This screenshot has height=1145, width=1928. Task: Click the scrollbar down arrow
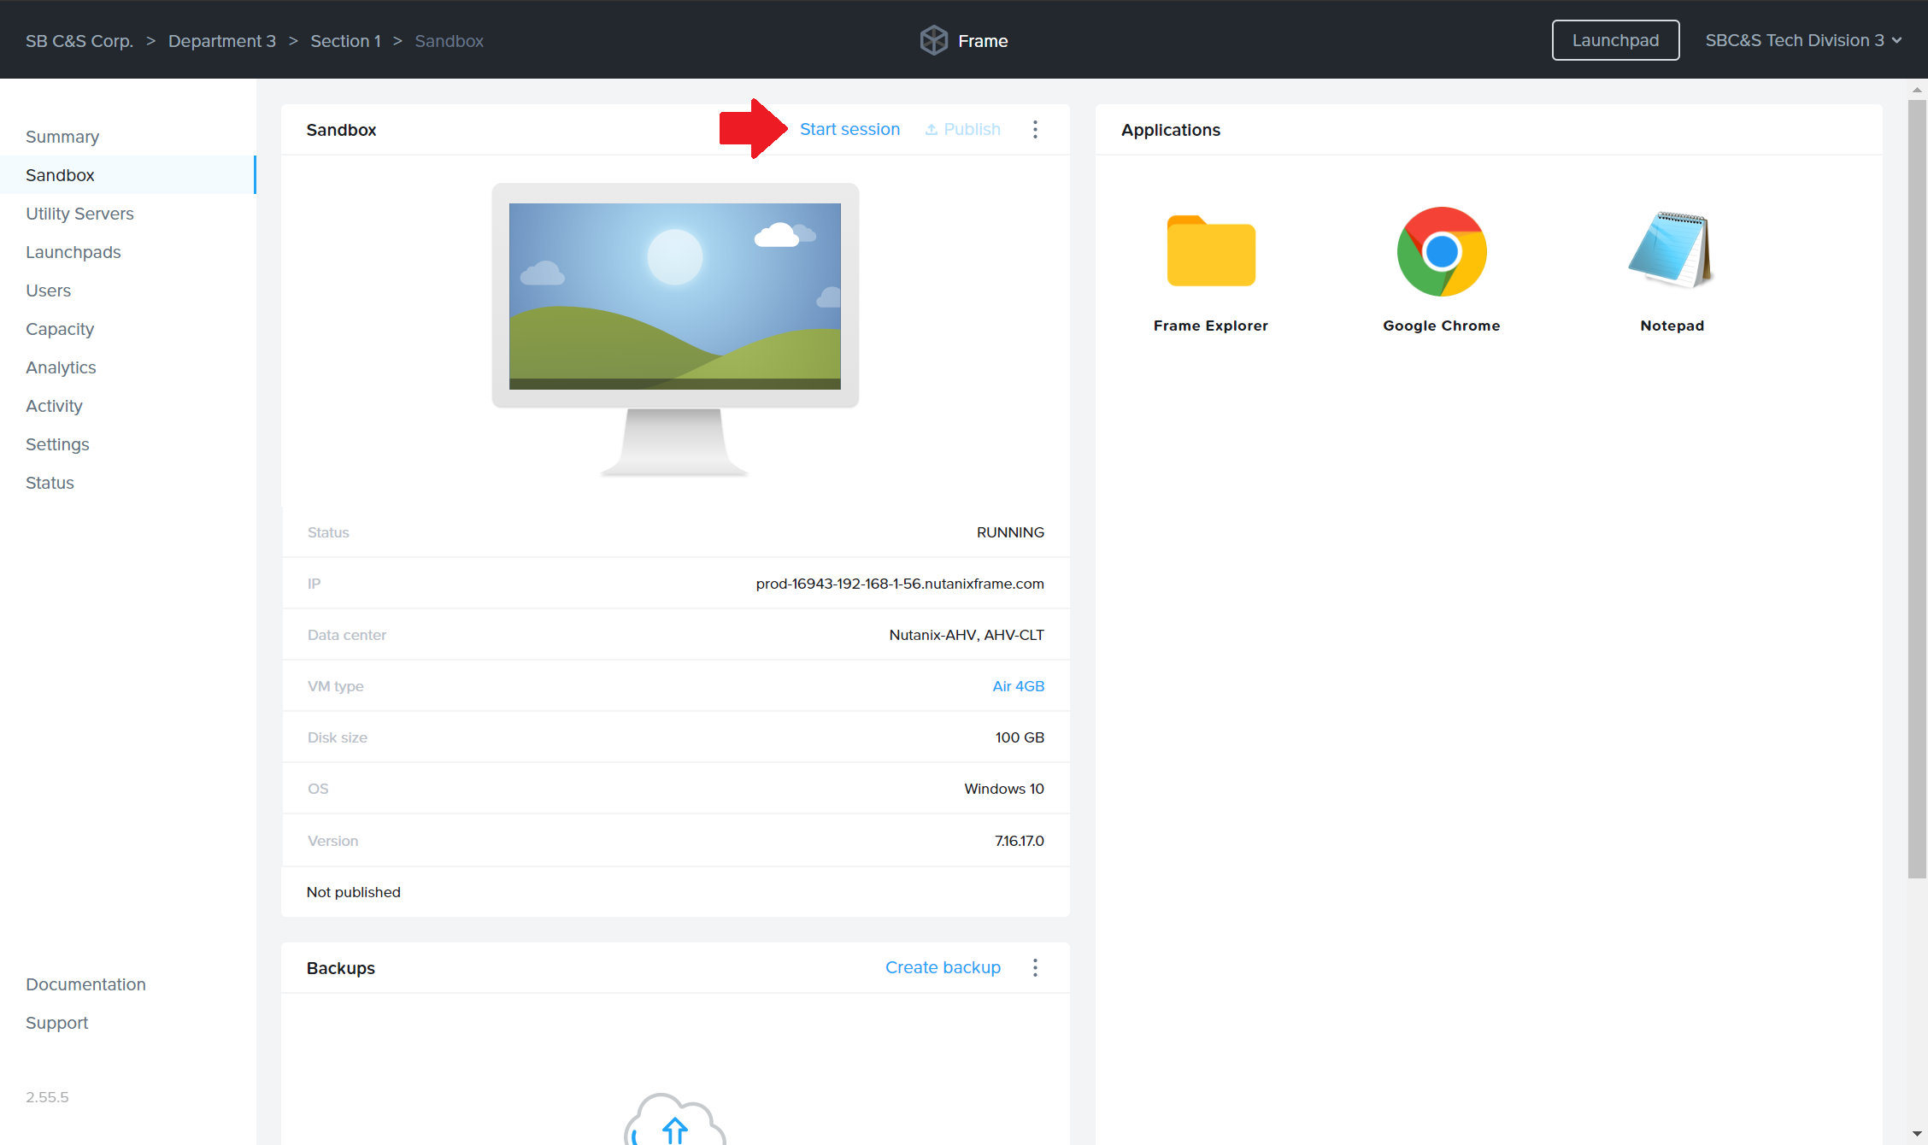coord(1917,1134)
